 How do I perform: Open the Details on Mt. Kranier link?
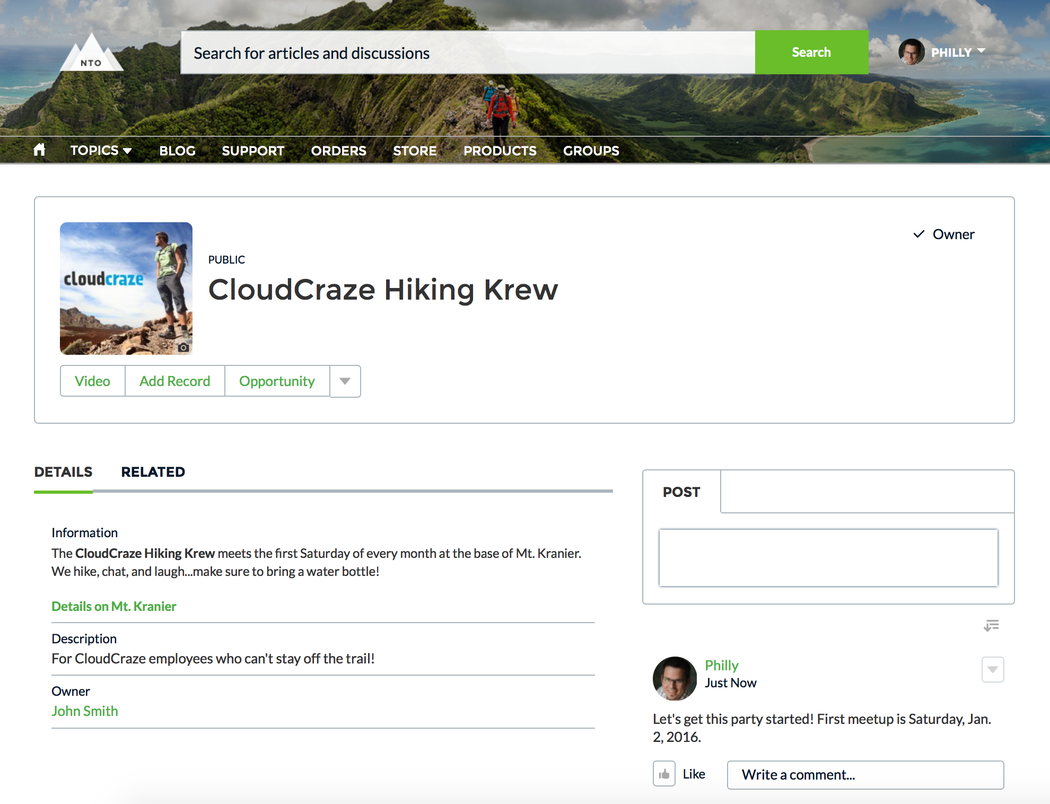(113, 606)
